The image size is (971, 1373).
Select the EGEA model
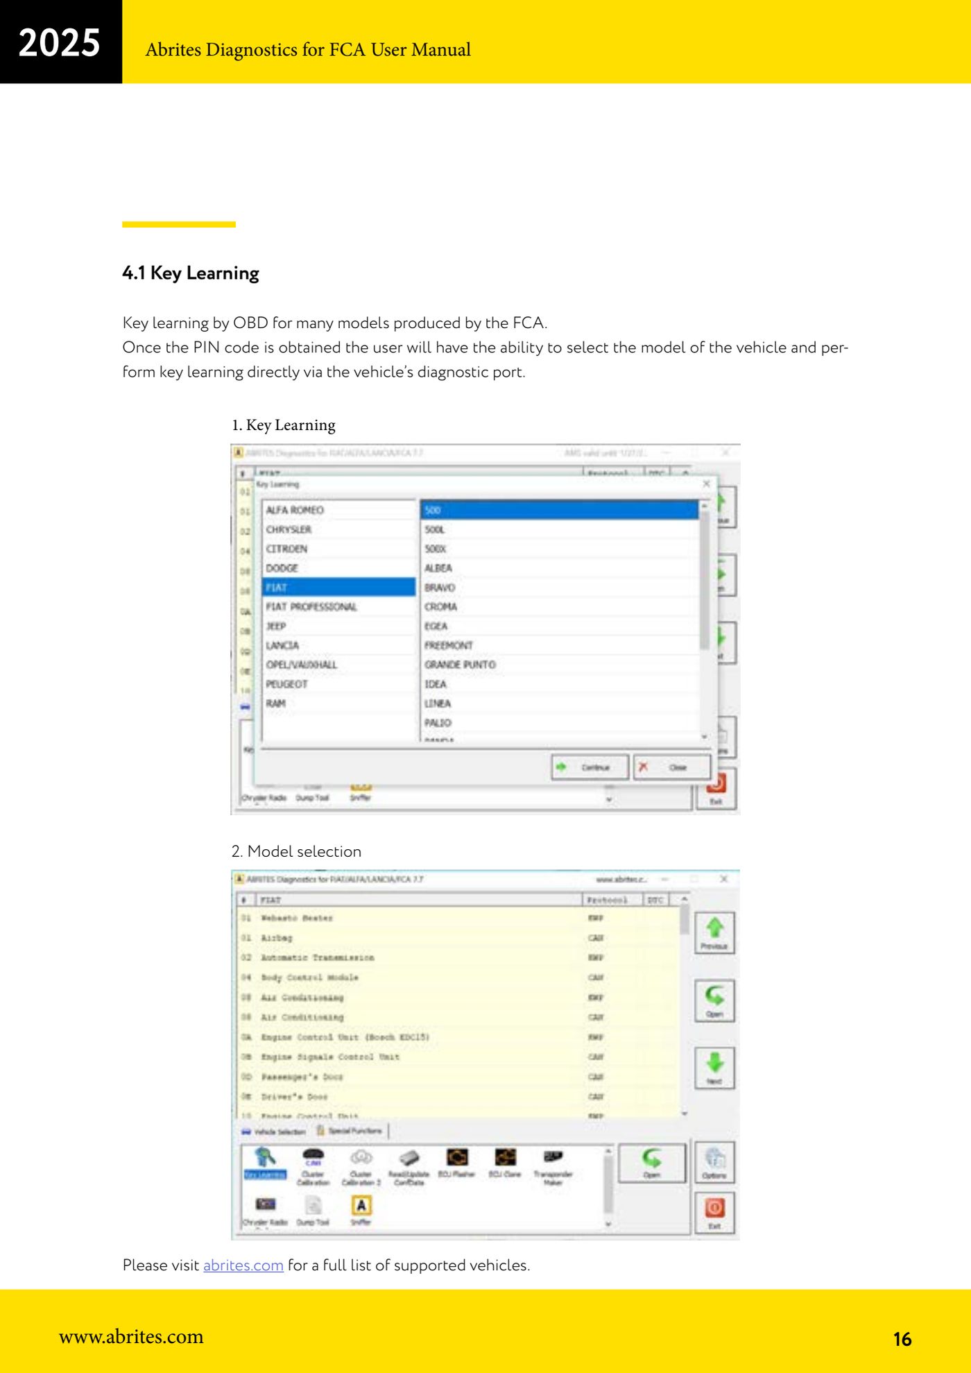(559, 626)
